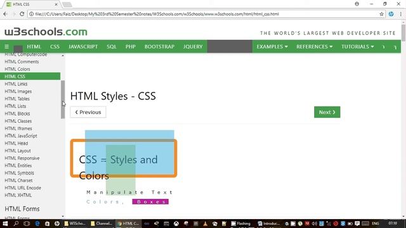Viewport: 406px width, 228px height.
Task: Close the HTML CSS browser tab
Action: (56, 4)
